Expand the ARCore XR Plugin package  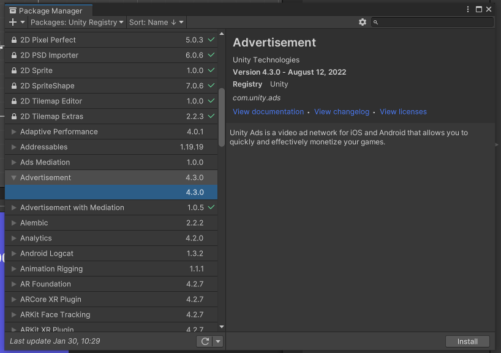pyautogui.click(x=13, y=300)
